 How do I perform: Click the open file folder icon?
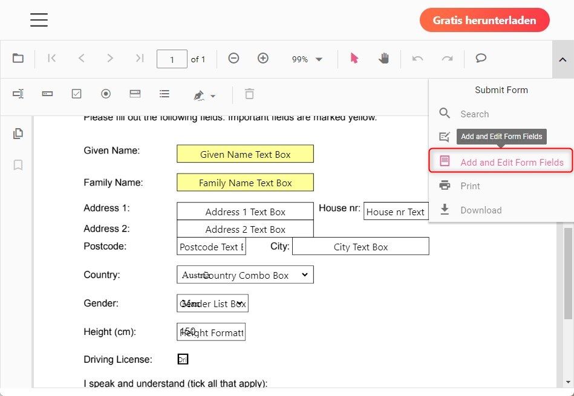pos(18,59)
